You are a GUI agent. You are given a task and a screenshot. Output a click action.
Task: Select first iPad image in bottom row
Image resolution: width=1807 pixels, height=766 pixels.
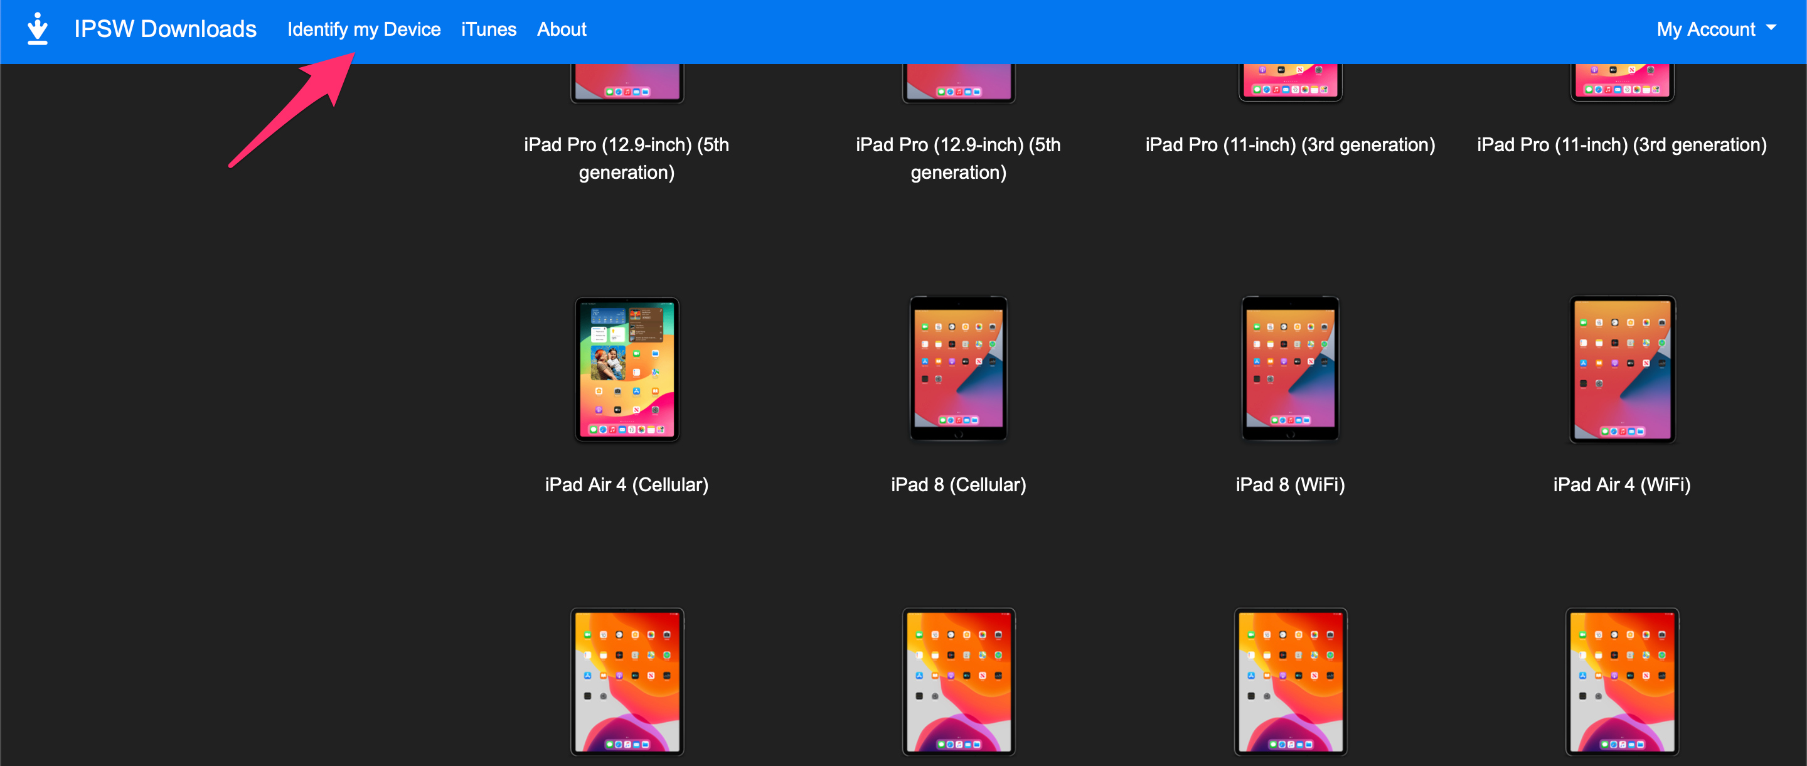pyautogui.click(x=626, y=681)
